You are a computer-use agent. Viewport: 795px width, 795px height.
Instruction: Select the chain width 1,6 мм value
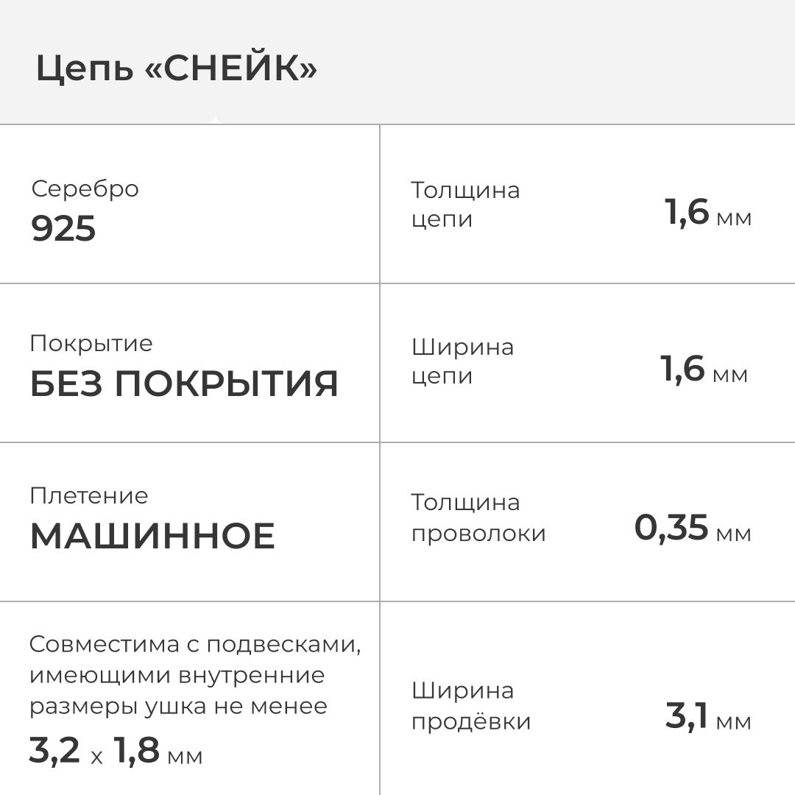point(703,370)
